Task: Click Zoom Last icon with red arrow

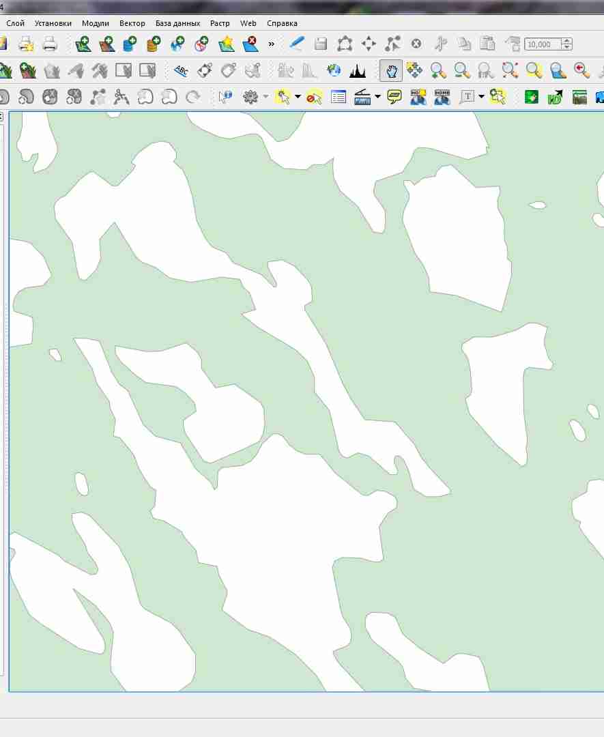Action: pyautogui.click(x=582, y=71)
